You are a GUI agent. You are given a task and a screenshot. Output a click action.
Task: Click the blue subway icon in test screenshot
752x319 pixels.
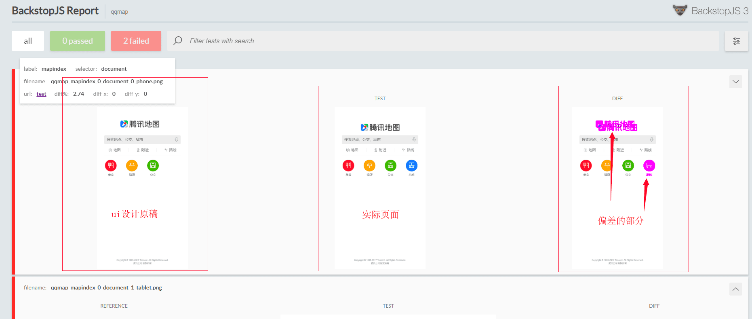point(411,165)
